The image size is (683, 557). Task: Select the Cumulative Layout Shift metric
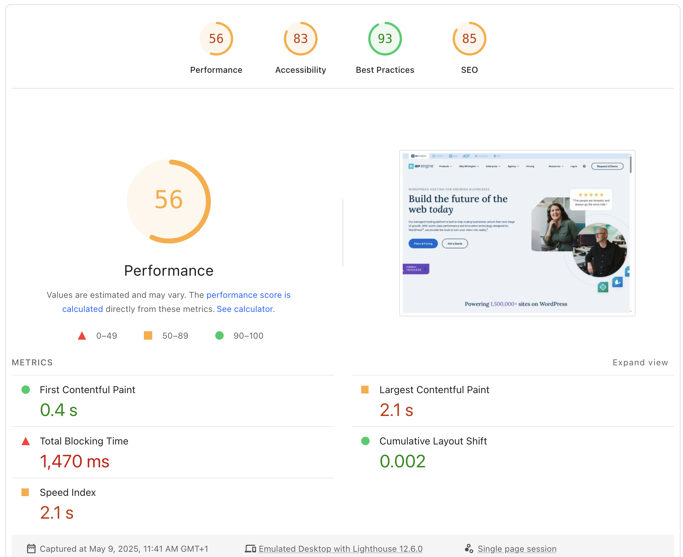click(513, 452)
